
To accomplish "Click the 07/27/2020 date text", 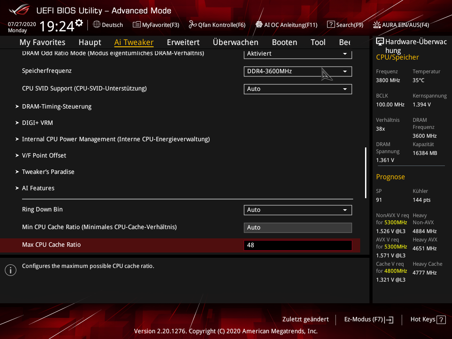I will coord(22,24).
